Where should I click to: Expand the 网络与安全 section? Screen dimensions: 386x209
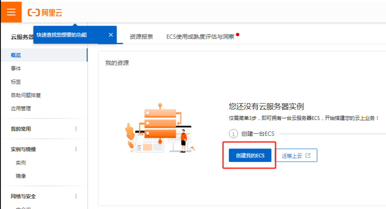[23, 196]
